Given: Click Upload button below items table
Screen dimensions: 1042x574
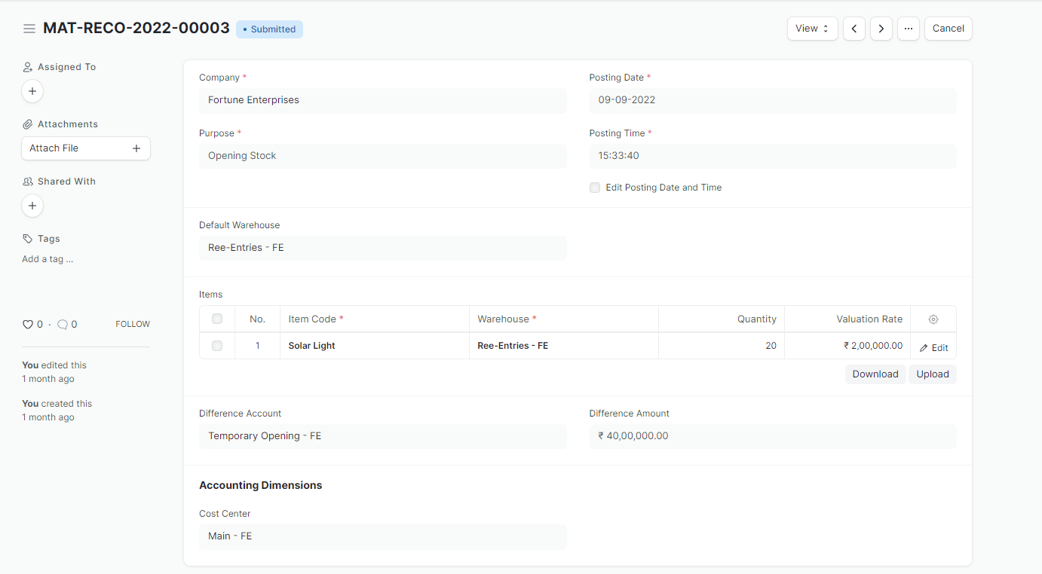Looking at the screenshot, I should pos(932,374).
